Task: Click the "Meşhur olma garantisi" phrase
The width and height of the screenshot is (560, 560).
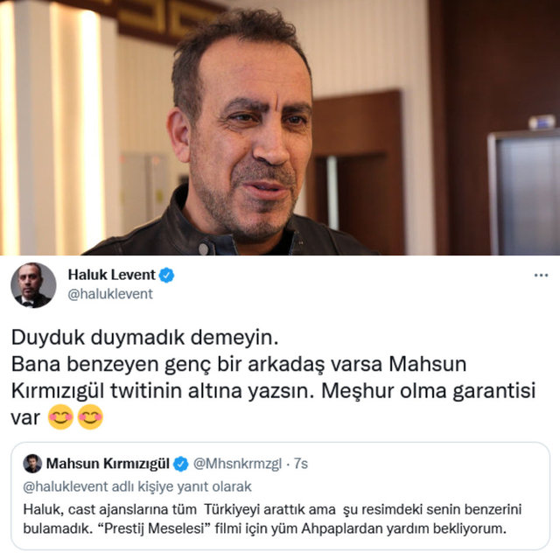Action: click(428, 391)
